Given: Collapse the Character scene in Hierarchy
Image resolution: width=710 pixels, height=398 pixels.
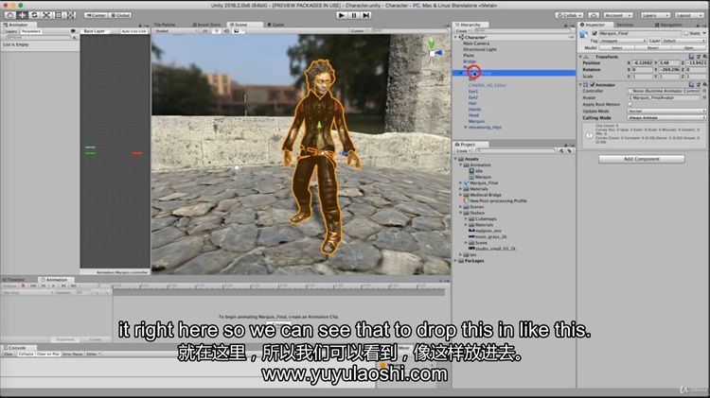Looking at the screenshot, I should 456,37.
